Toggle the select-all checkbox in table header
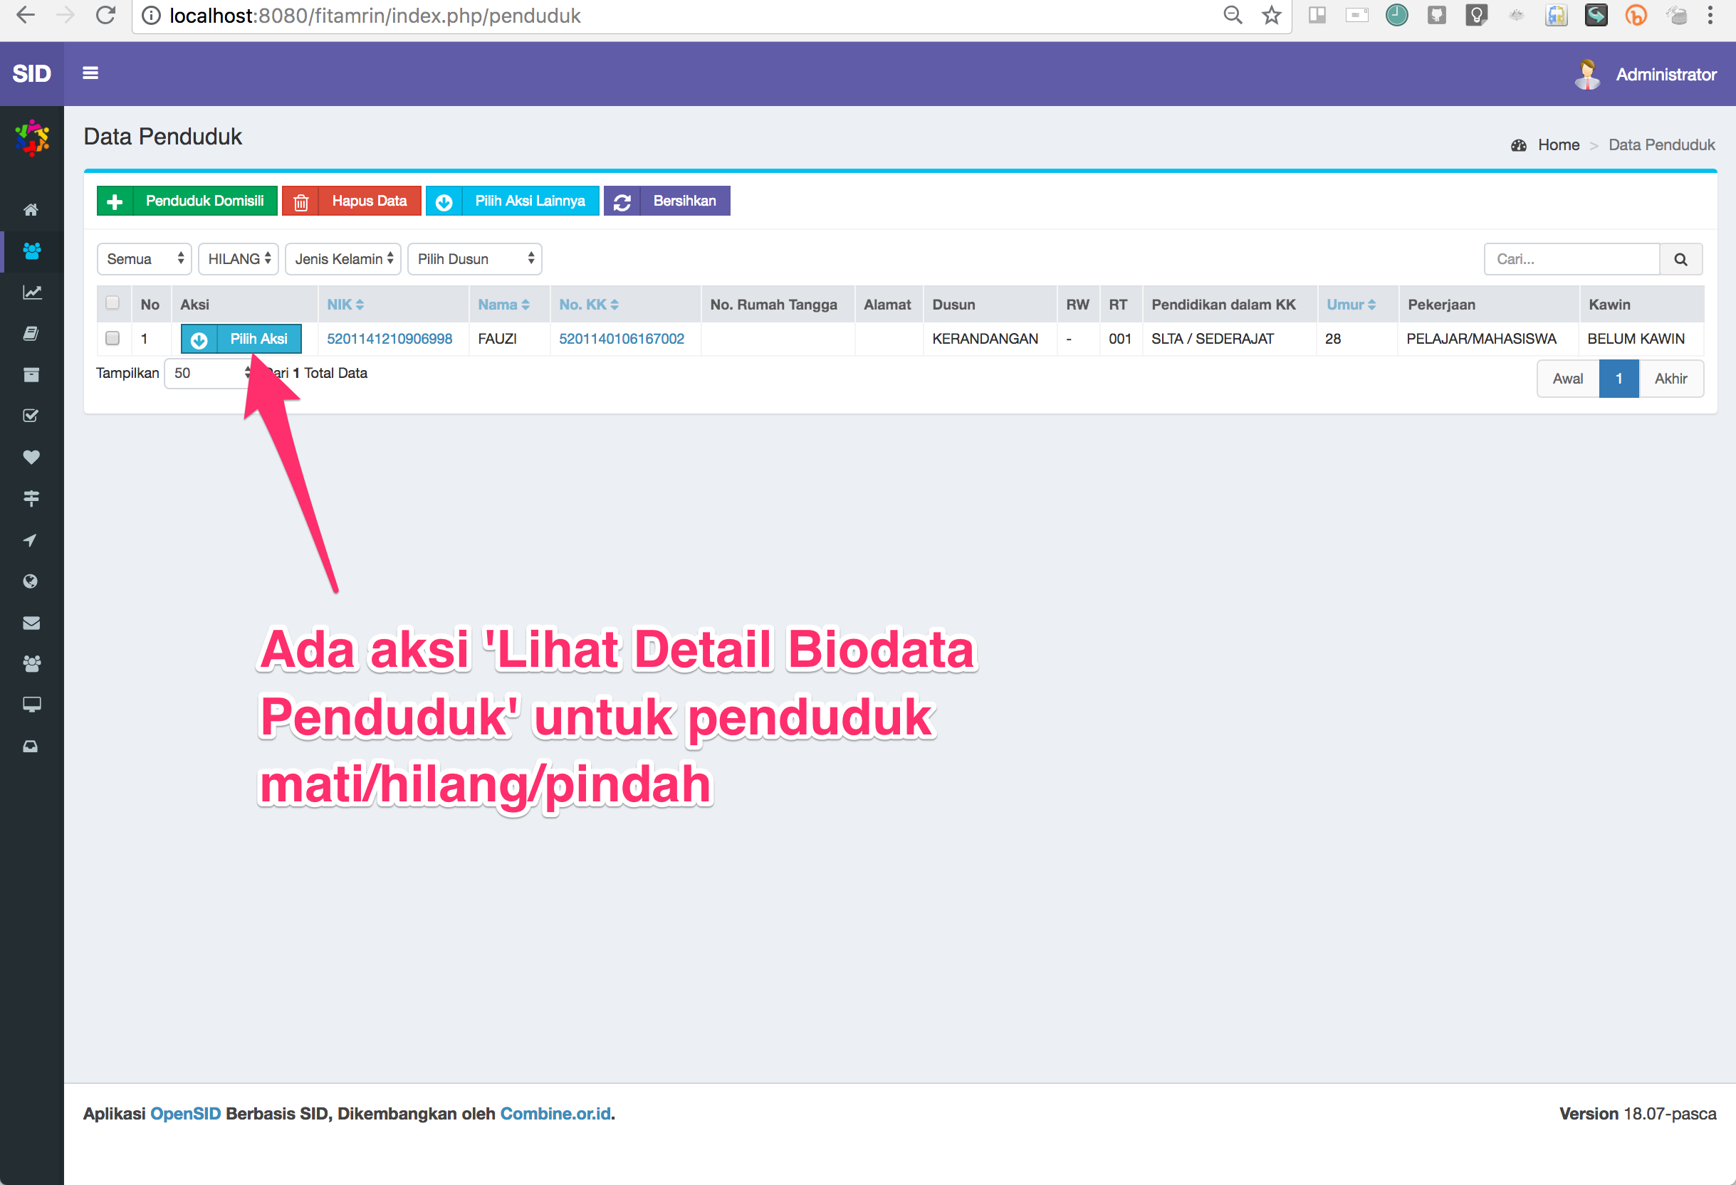The image size is (1736, 1185). click(113, 303)
